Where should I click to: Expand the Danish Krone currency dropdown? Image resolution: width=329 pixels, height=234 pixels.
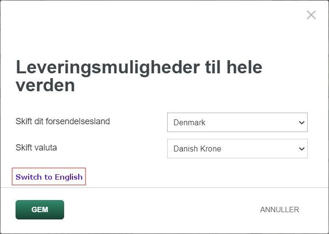click(237, 149)
